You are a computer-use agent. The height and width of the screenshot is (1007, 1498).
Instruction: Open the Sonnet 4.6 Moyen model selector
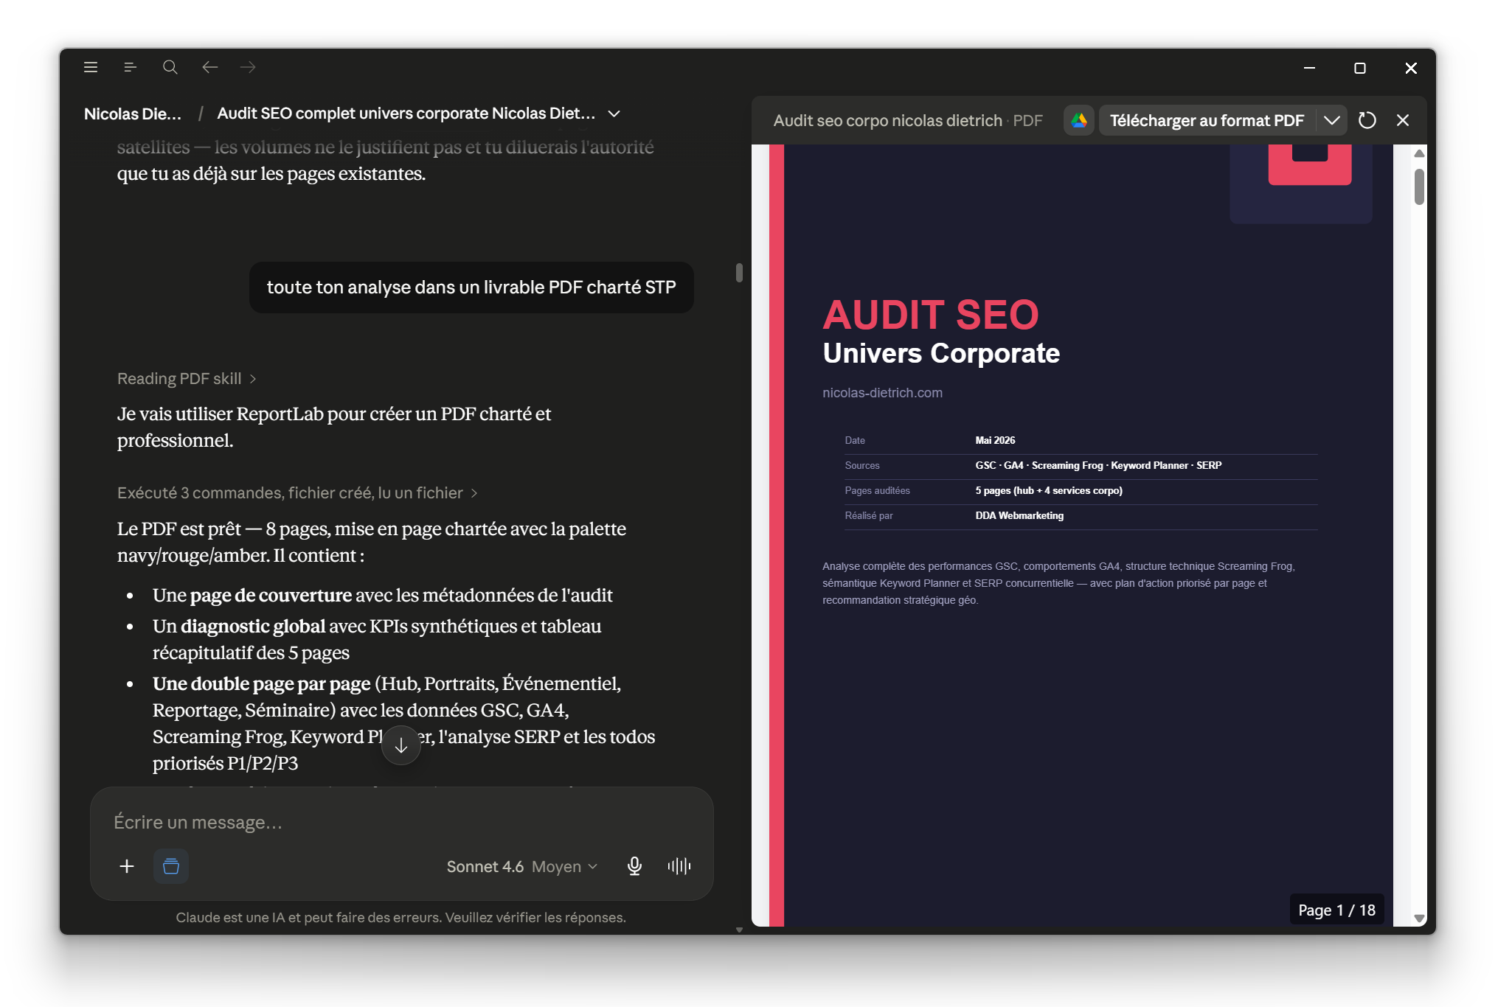coord(522,867)
